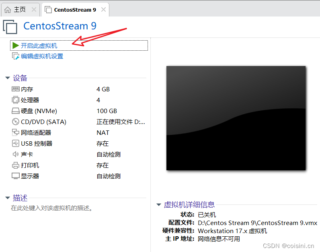The height and width of the screenshot is (252, 320).
Task: Select the CentosStream 9 tab
Action: pyautogui.click(x=75, y=10)
